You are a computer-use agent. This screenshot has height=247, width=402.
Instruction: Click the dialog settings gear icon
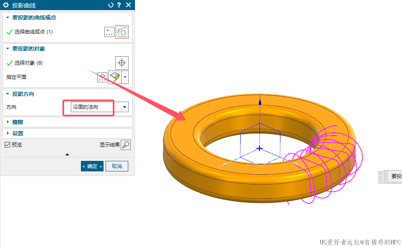click(x=6, y=5)
